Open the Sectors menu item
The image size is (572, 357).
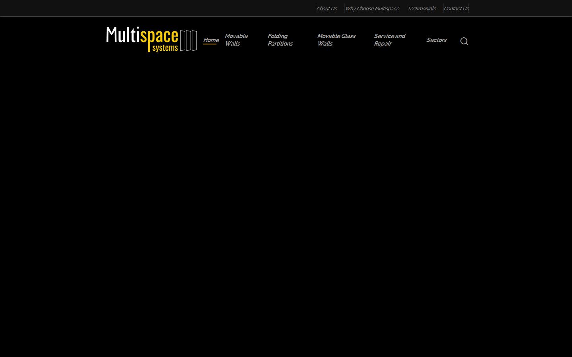point(436,40)
